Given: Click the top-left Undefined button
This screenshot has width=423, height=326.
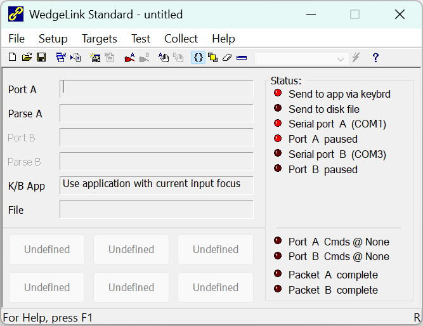Looking at the screenshot, I should pyautogui.click(x=47, y=249).
